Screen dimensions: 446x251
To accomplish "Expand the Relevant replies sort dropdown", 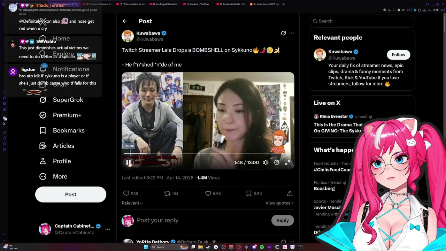I will (132, 203).
